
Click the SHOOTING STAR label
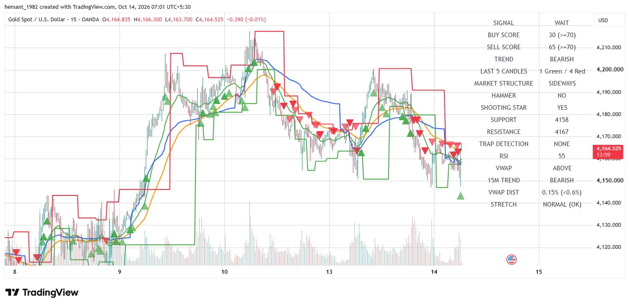point(504,108)
